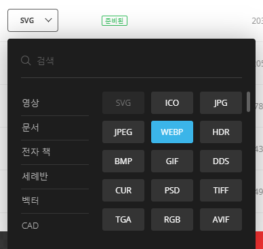Click the magnifier search icon
The height and width of the screenshot is (249, 263).
point(26,61)
